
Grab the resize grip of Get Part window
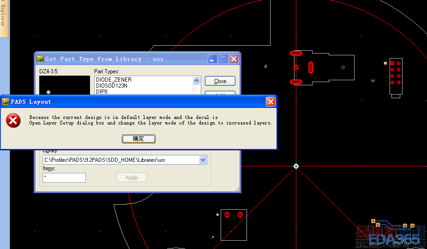[x=237, y=189]
